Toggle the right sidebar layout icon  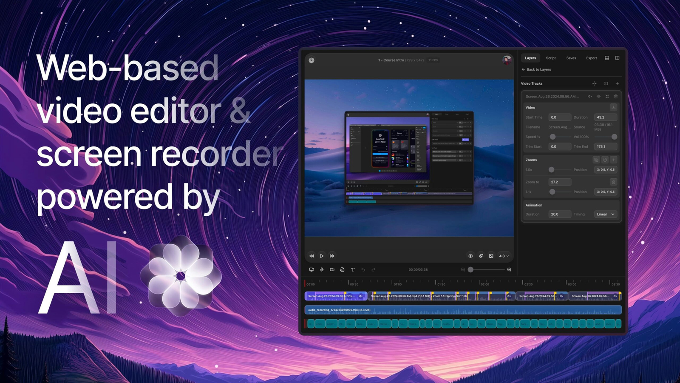pyautogui.click(x=617, y=58)
